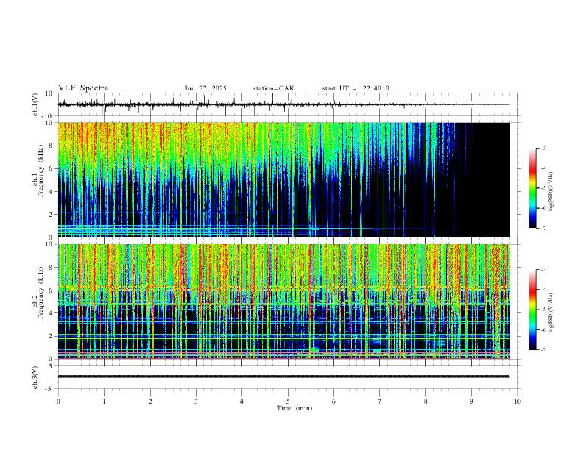Click the "station=GAK" label
The width and height of the screenshot is (583, 450).
point(273,88)
